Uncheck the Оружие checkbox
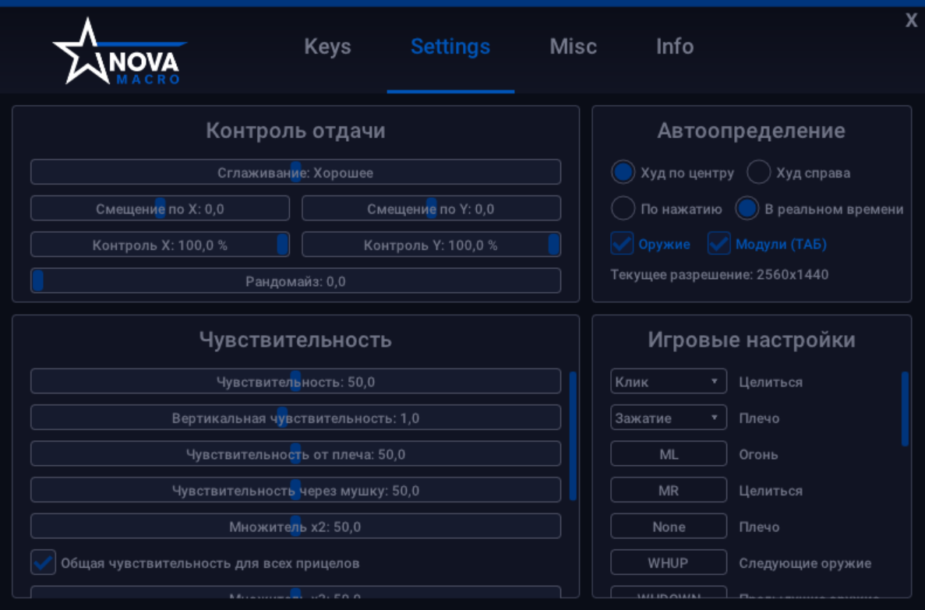Image resolution: width=925 pixels, height=610 pixels. (x=622, y=244)
